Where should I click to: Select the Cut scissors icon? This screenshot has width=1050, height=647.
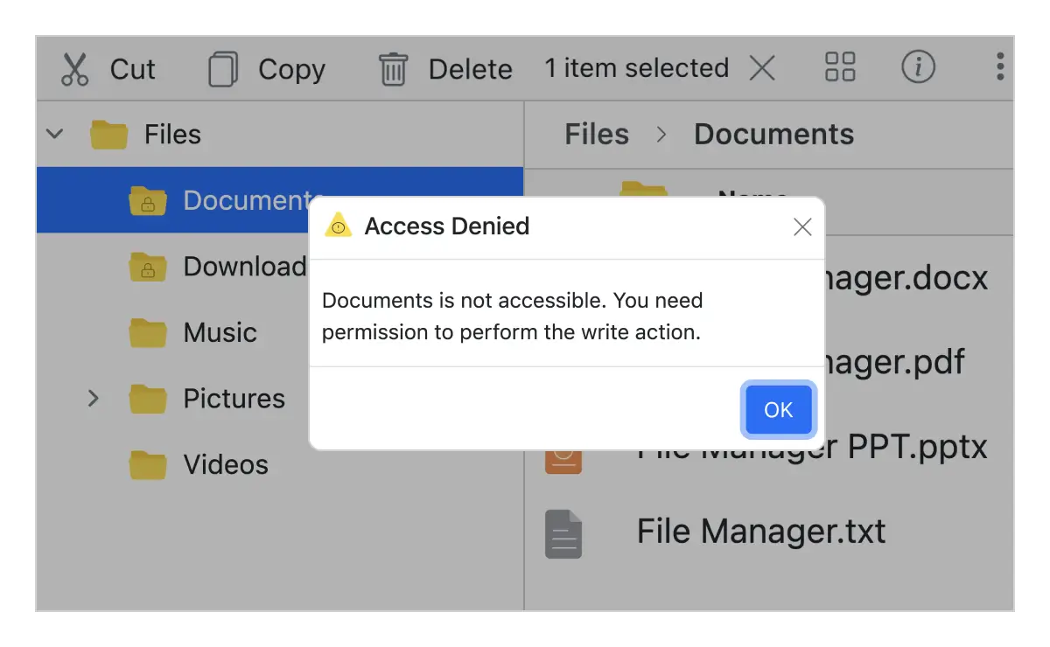(x=76, y=67)
